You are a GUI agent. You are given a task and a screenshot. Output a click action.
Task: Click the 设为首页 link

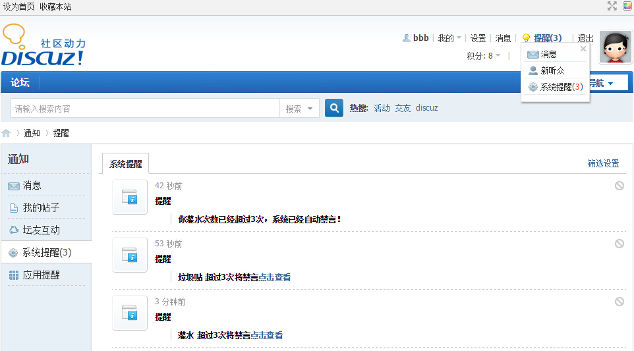tap(18, 7)
